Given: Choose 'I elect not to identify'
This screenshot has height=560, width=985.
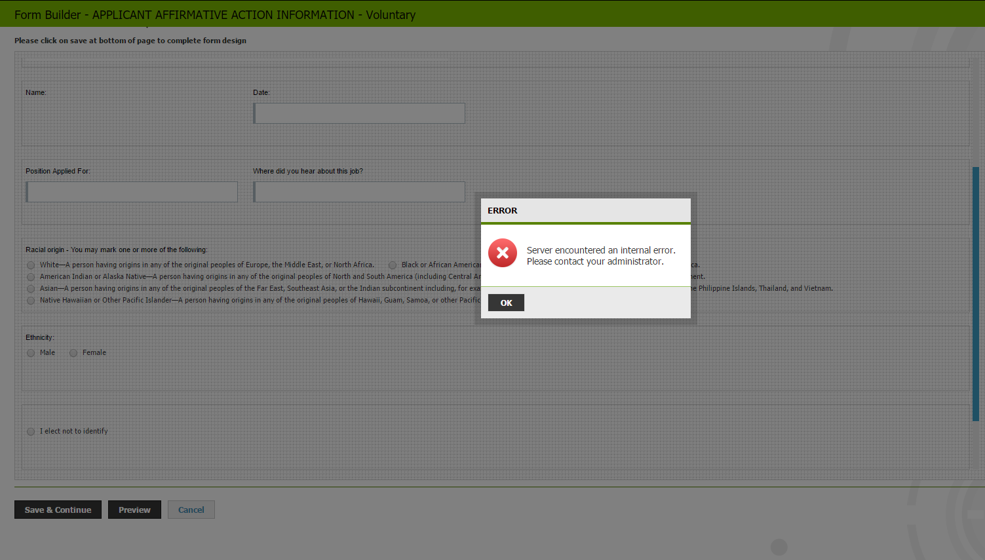Looking at the screenshot, I should tap(31, 432).
